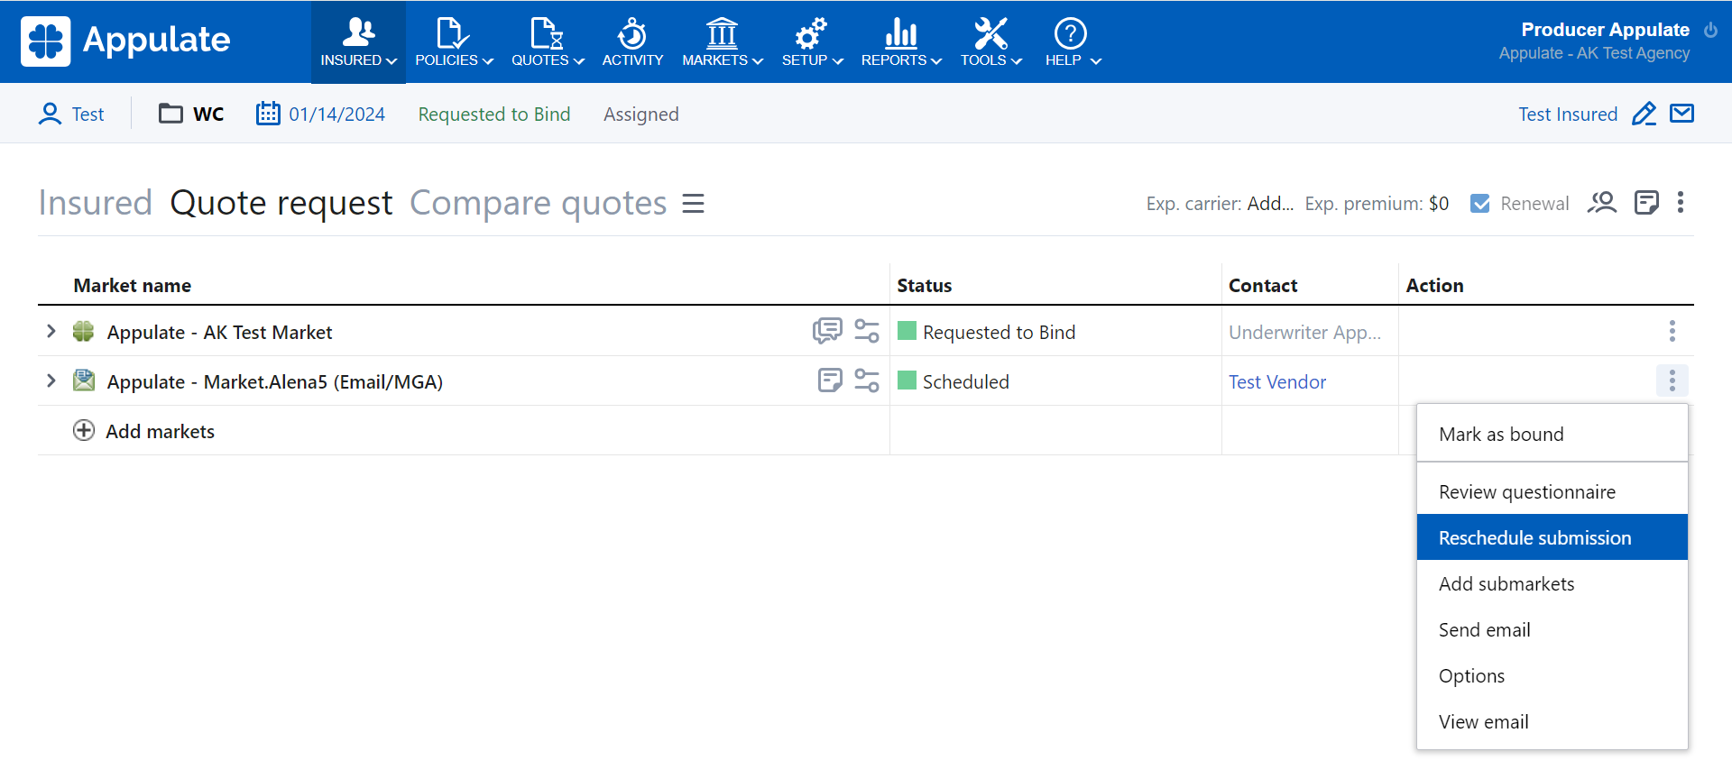Click the plus icon to add markets

(84, 431)
